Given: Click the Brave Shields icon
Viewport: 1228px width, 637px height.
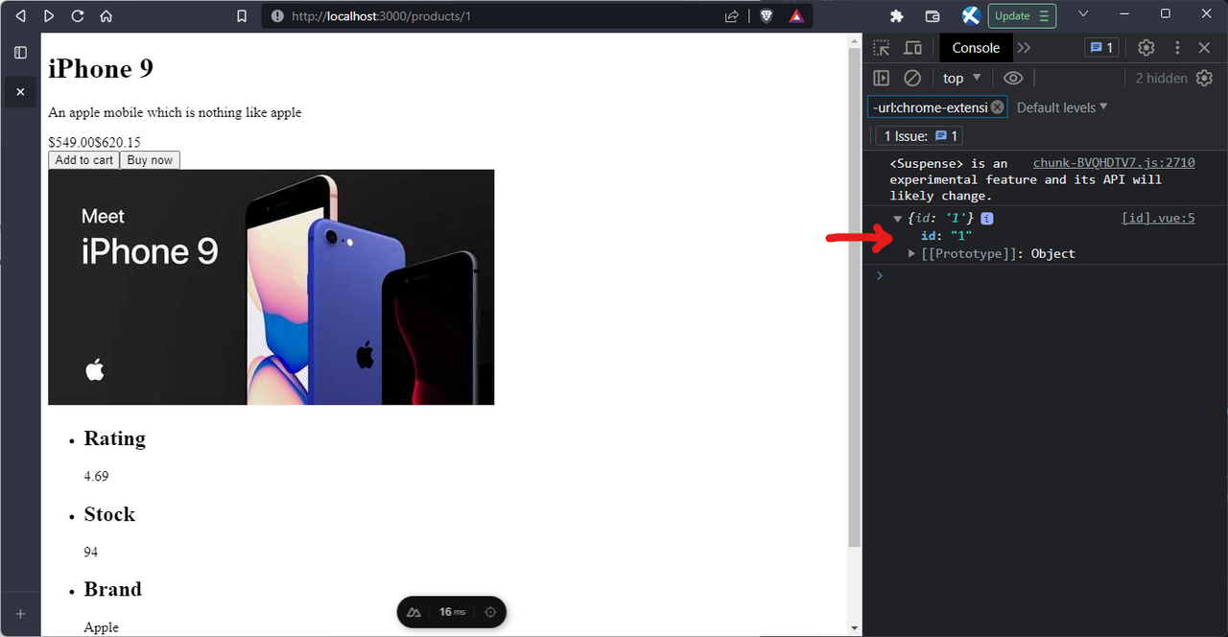Looking at the screenshot, I should coord(767,15).
